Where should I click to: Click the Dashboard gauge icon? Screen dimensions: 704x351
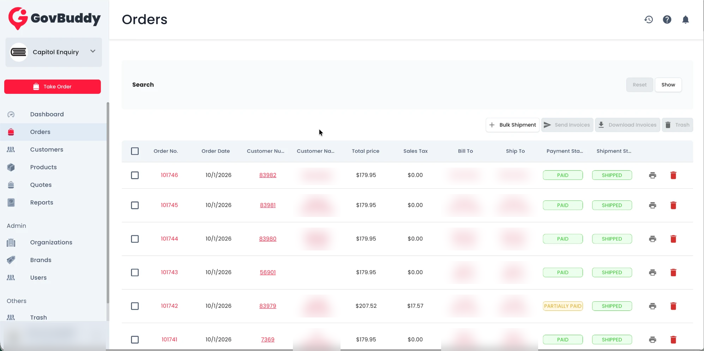point(11,114)
